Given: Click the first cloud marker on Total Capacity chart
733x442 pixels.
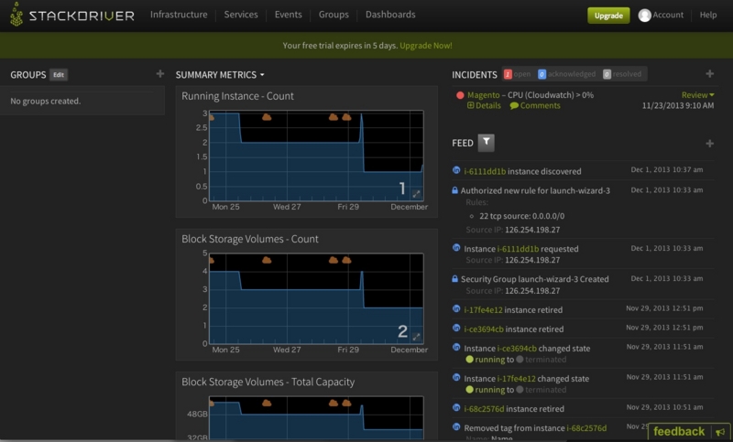Looking at the screenshot, I should [x=212, y=404].
